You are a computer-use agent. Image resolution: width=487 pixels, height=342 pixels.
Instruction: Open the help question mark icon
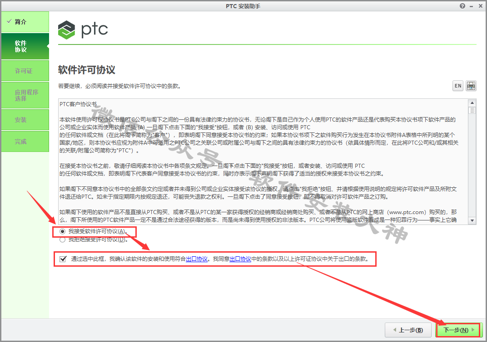[x=462, y=6]
